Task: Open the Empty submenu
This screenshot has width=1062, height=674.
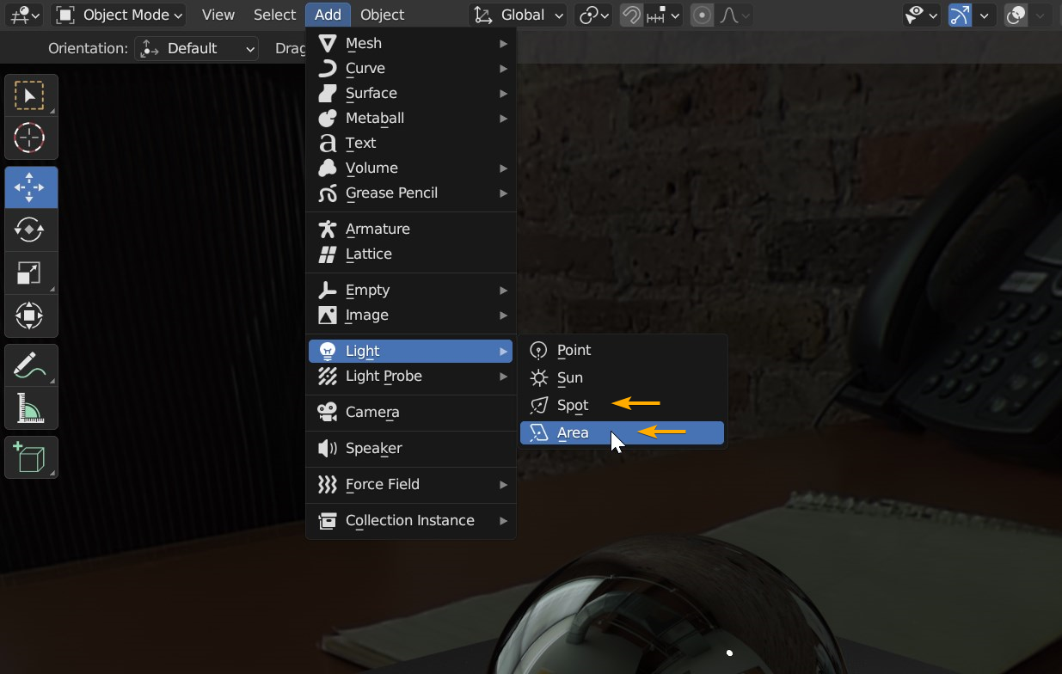Action: pos(411,290)
